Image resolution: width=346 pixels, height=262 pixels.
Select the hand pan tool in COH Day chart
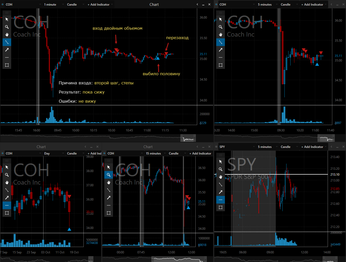(7, 182)
